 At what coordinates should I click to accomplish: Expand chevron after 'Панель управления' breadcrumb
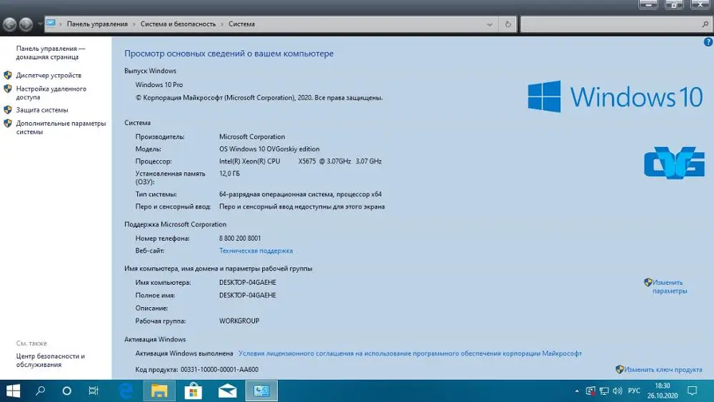[x=134, y=24]
